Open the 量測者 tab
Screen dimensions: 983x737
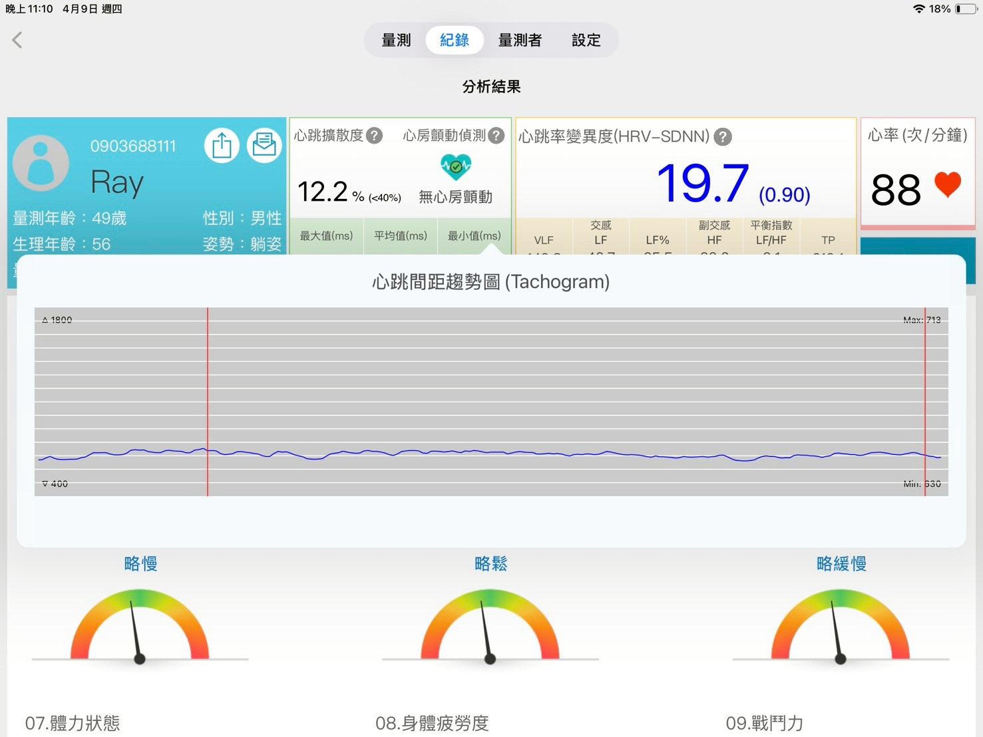[520, 41]
